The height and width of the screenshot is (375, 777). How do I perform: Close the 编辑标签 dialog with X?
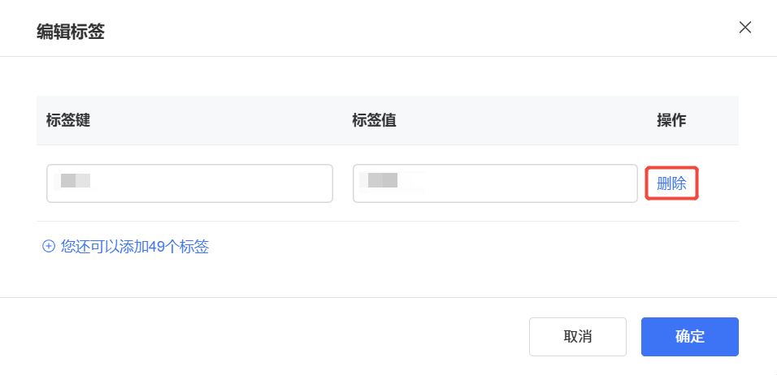pos(744,28)
